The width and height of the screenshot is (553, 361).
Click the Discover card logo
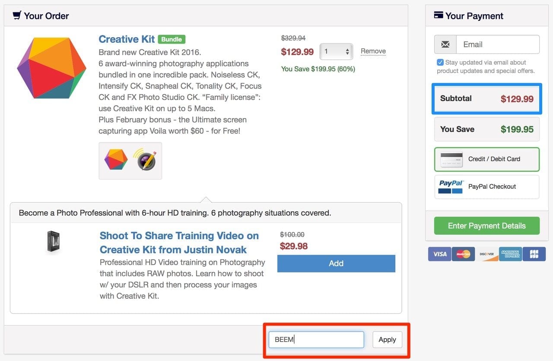click(x=486, y=254)
